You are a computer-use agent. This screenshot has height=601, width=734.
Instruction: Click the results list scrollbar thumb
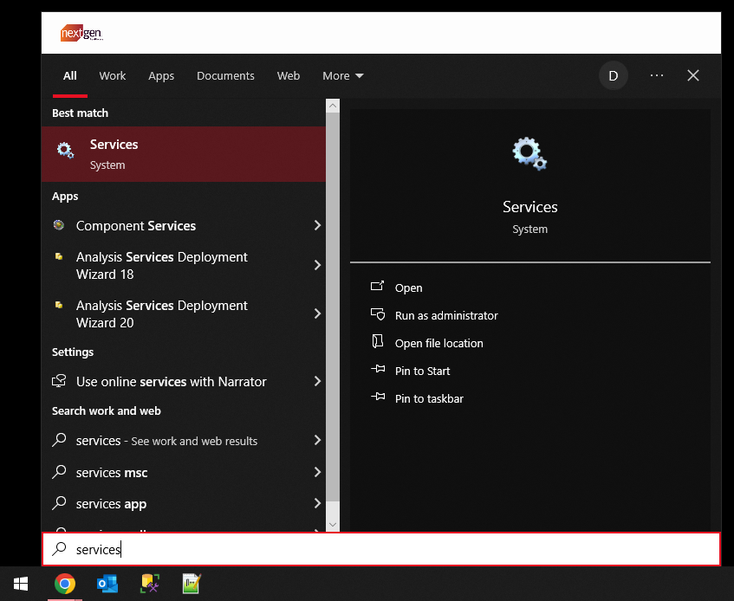pos(333,307)
